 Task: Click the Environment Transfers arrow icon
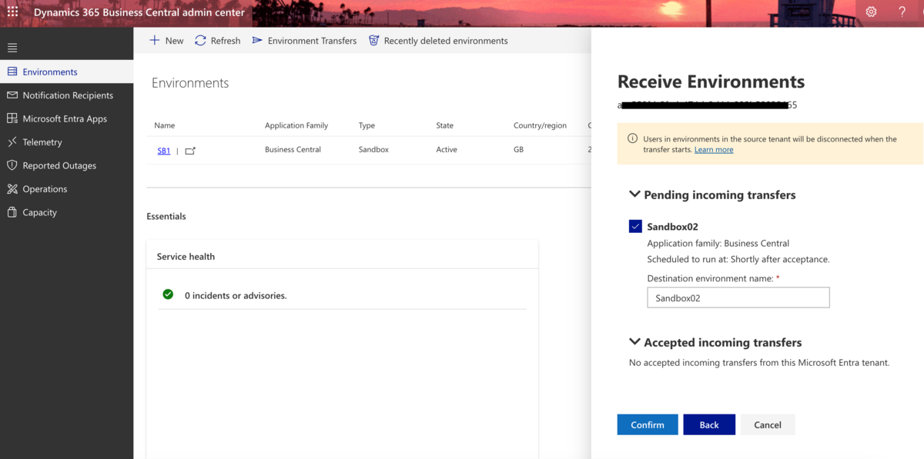(x=257, y=40)
